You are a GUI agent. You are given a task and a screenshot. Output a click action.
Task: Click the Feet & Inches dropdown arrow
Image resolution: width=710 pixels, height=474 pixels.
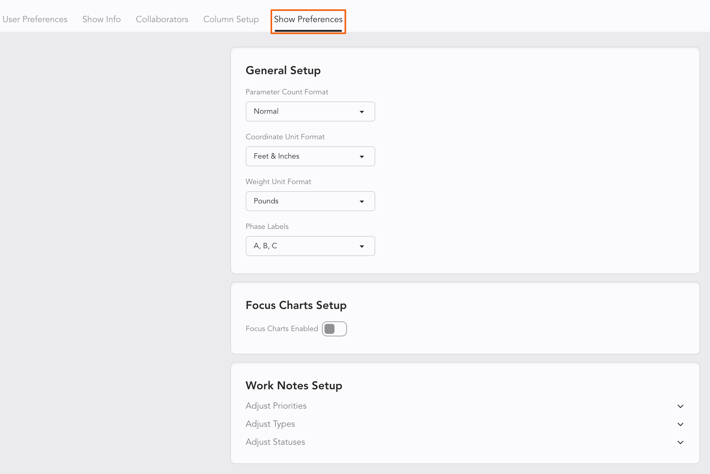pos(362,157)
